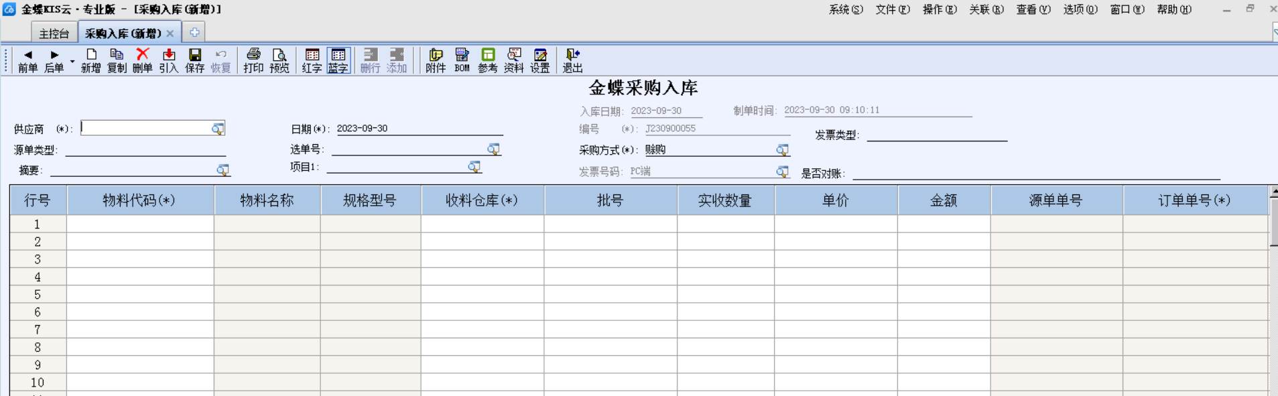
Task: Open lookup for 选单号 field
Action: tap(493, 149)
